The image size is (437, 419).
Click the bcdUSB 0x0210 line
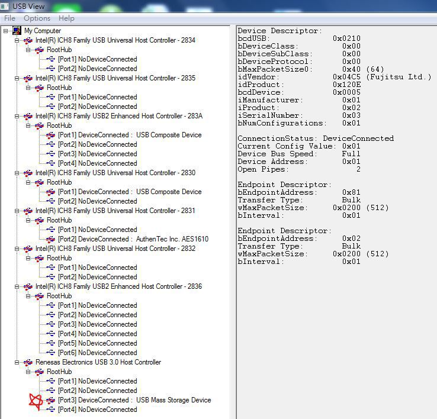pos(299,38)
